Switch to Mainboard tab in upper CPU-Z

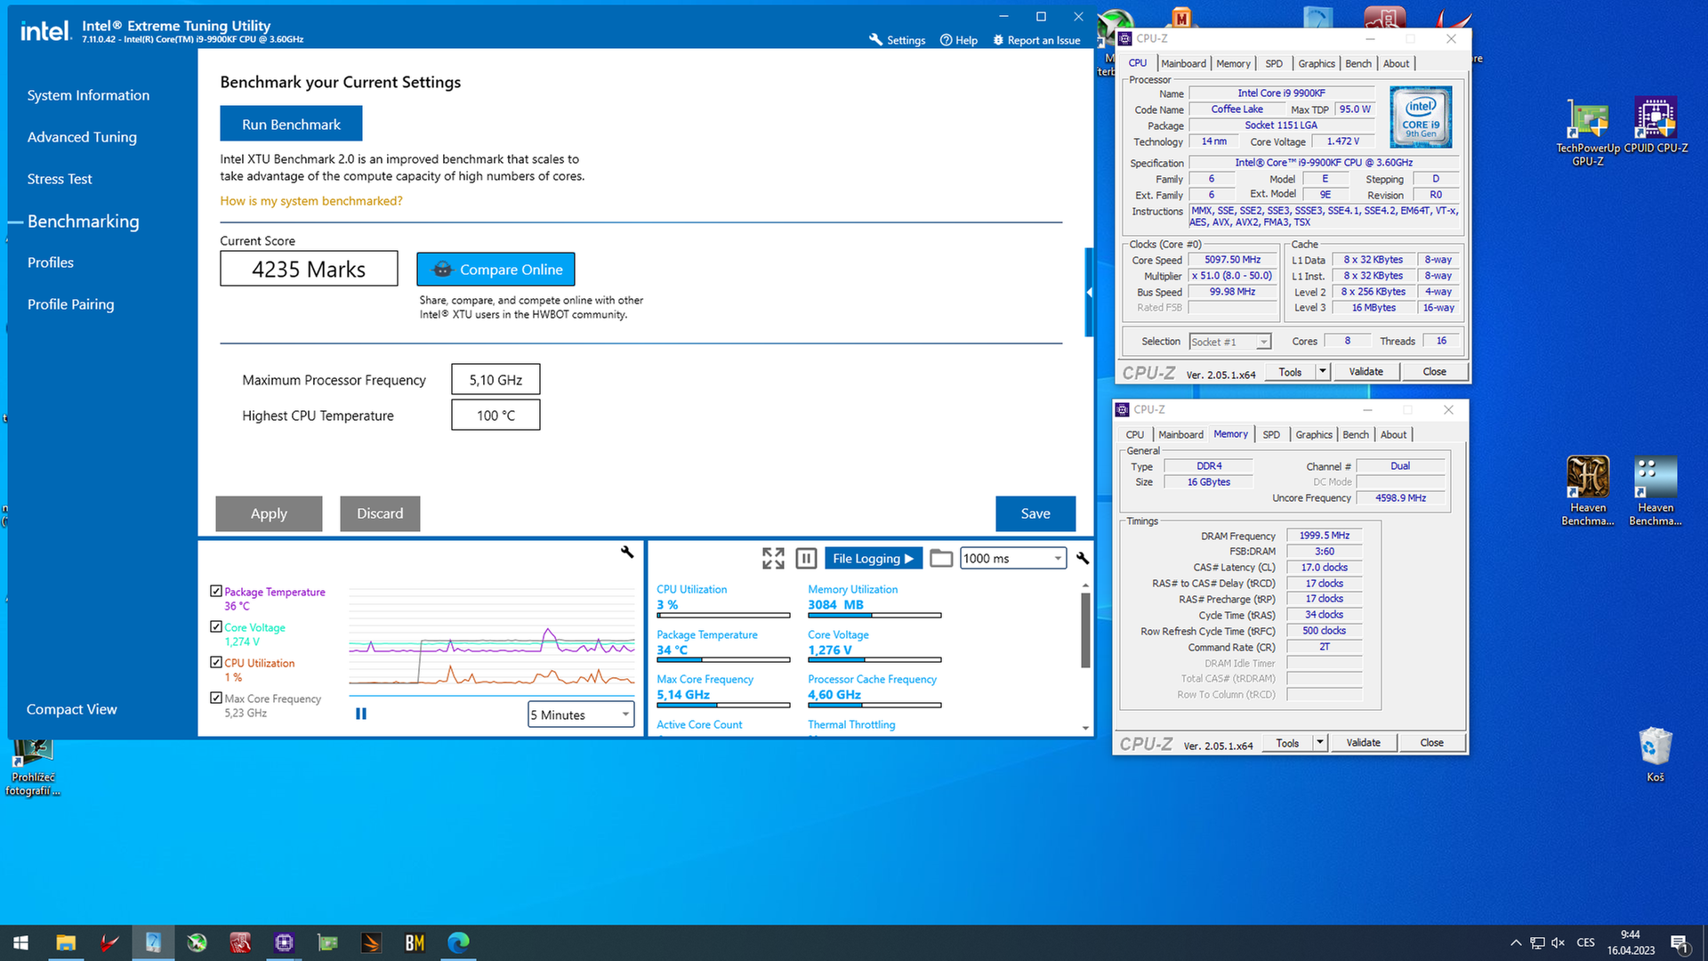(x=1183, y=63)
